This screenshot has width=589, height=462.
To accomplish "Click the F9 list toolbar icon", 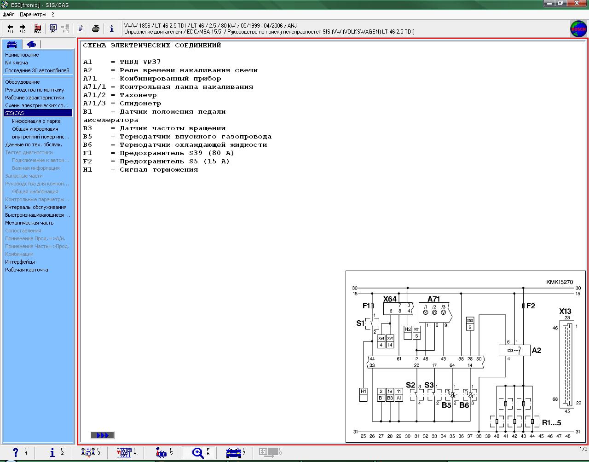I will click(53, 29).
